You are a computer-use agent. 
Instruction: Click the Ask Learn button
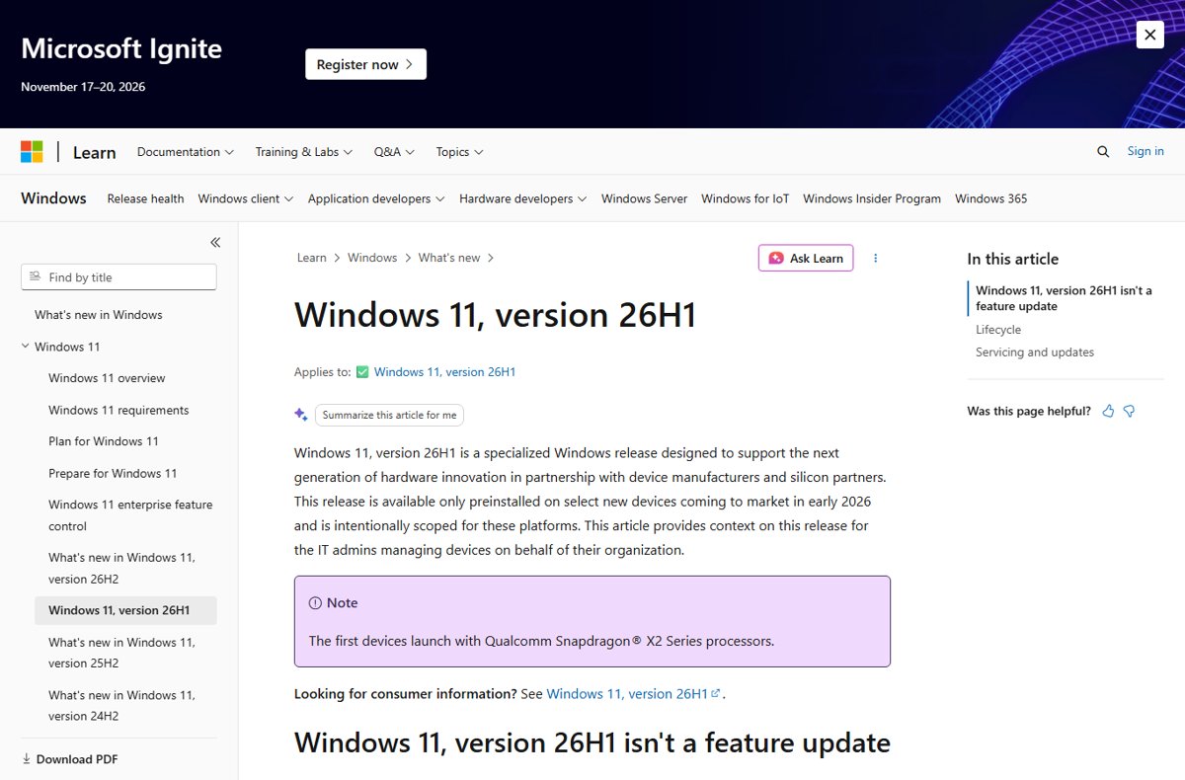tap(806, 258)
